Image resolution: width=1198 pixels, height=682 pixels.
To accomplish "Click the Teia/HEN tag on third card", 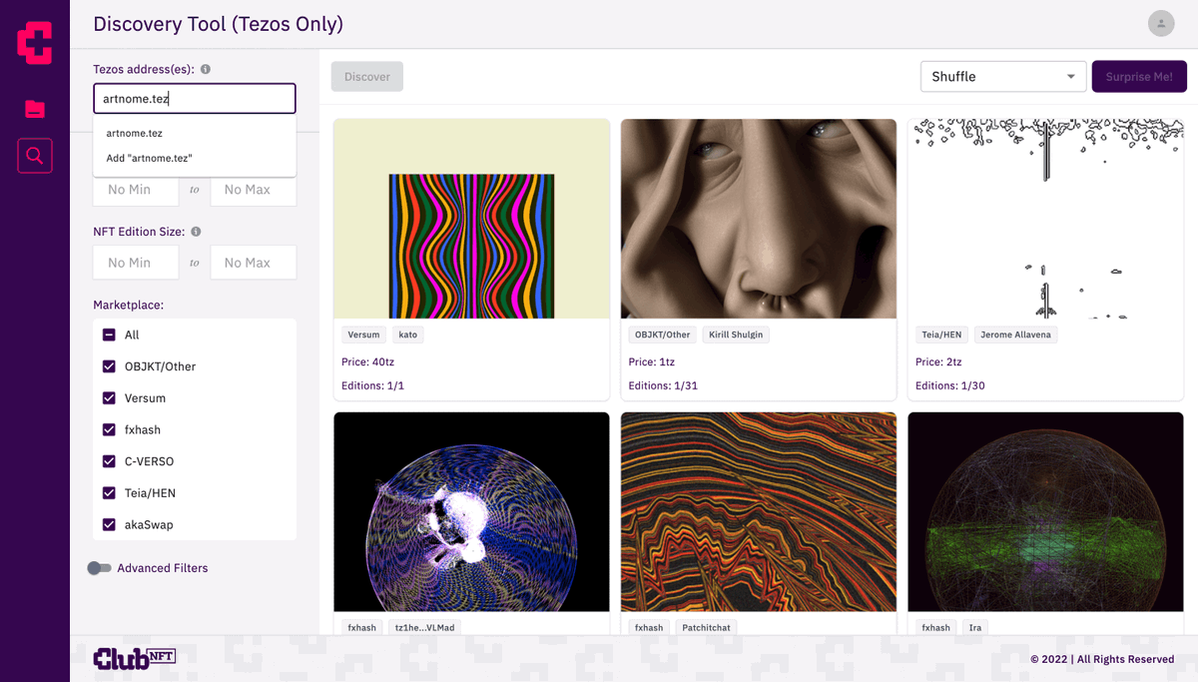I will click(942, 335).
